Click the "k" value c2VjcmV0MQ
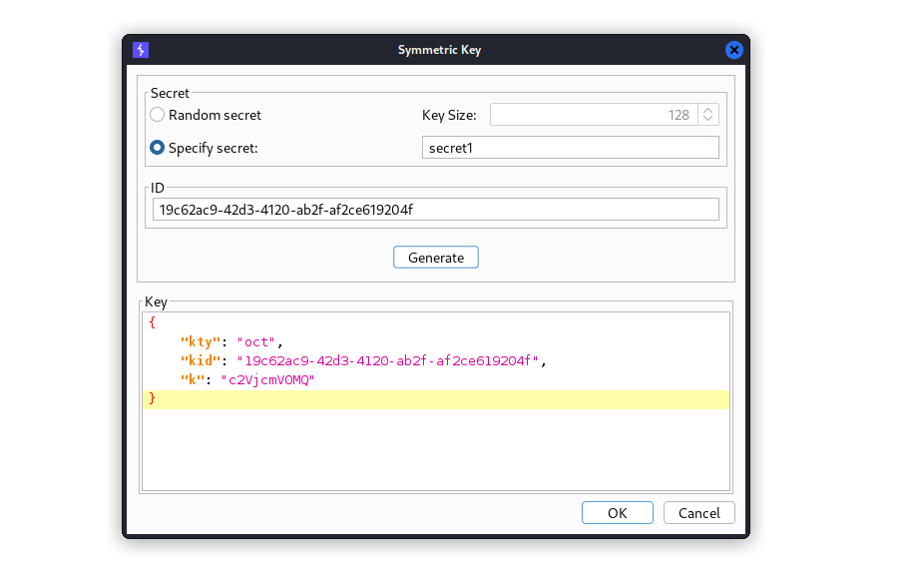The height and width of the screenshot is (573, 912). click(267, 380)
